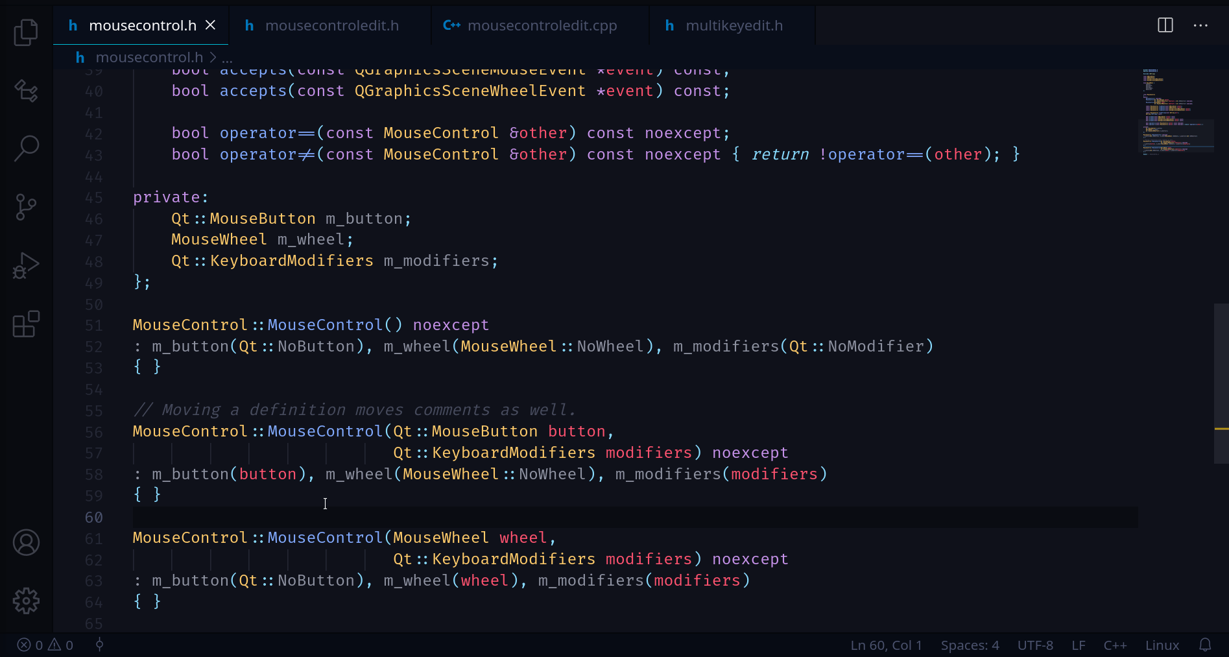Switch to the multikeyedit.h tab
The width and height of the screenshot is (1229, 657).
pos(732,25)
